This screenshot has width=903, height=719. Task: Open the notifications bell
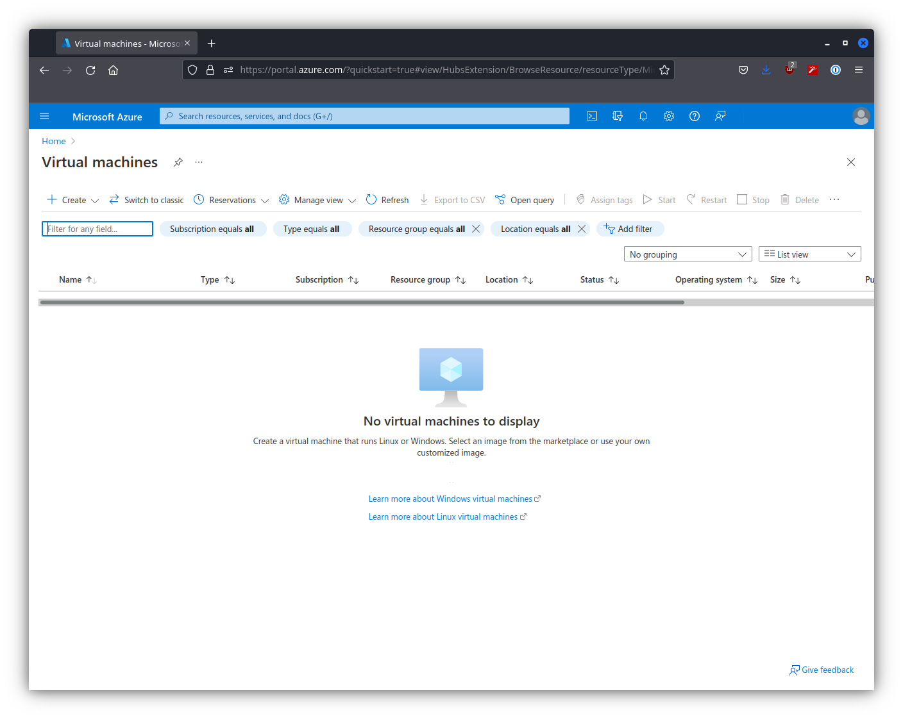[x=643, y=116]
